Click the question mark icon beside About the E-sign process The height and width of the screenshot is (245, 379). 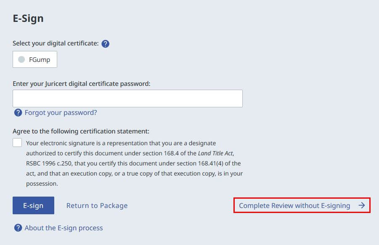point(18,228)
